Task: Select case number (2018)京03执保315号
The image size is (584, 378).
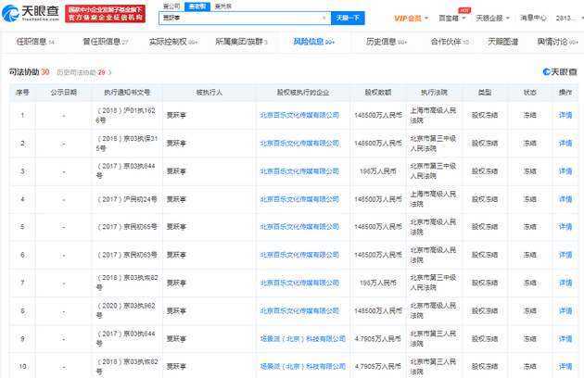Action: click(x=127, y=144)
